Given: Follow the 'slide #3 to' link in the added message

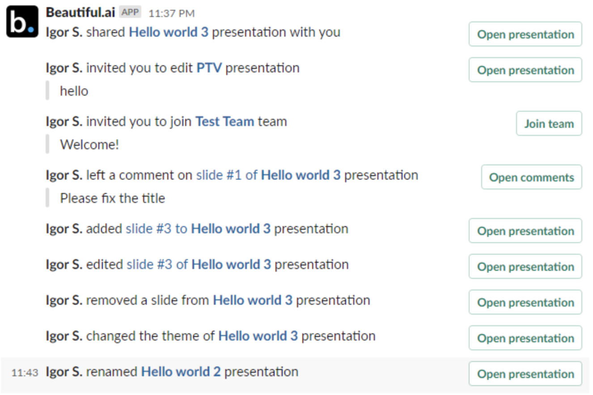Looking at the screenshot, I should (x=157, y=229).
